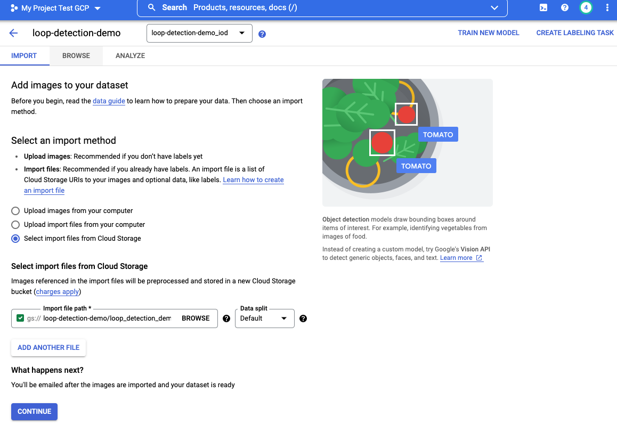Open the Data split Default dropdown

pos(264,318)
